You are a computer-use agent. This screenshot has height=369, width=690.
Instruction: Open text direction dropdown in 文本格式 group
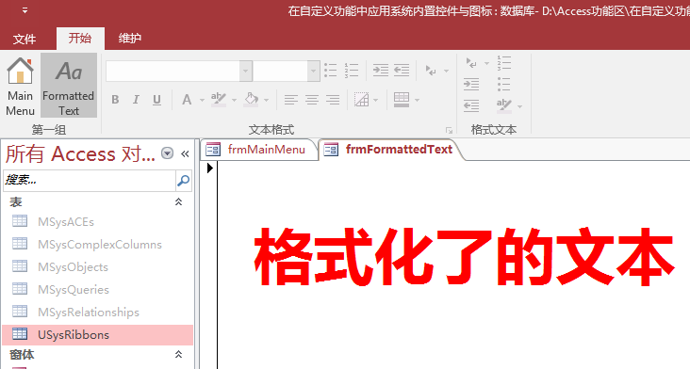(446, 71)
